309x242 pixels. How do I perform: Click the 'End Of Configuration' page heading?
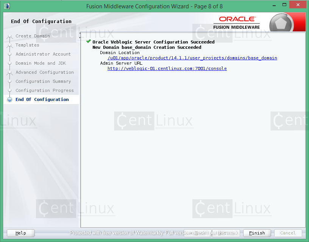click(x=41, y=21)
